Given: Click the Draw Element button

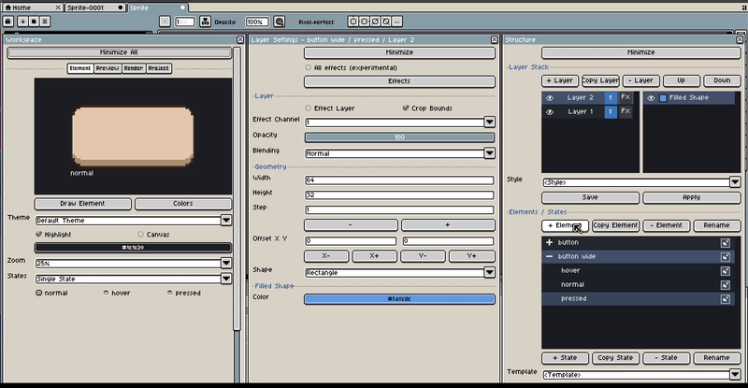Looking at the screenshot, I should point(82,204).
